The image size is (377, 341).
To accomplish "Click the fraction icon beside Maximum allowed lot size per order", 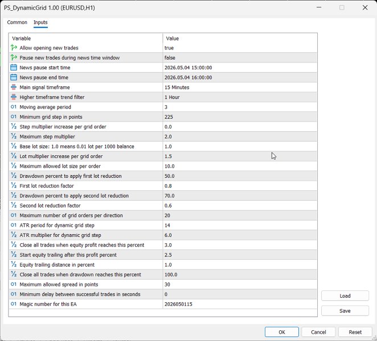I will [14, 166].
